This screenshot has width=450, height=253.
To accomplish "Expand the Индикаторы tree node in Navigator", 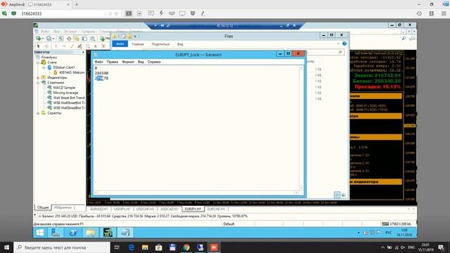I will pyautogui.click(x=38, y=77).
